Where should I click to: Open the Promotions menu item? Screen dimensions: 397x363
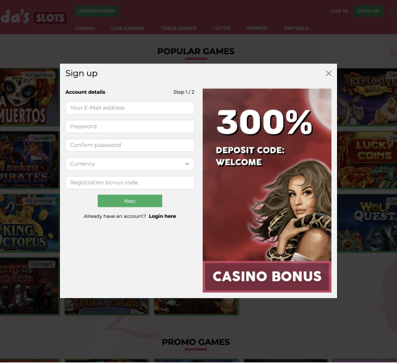coord(96,11)
